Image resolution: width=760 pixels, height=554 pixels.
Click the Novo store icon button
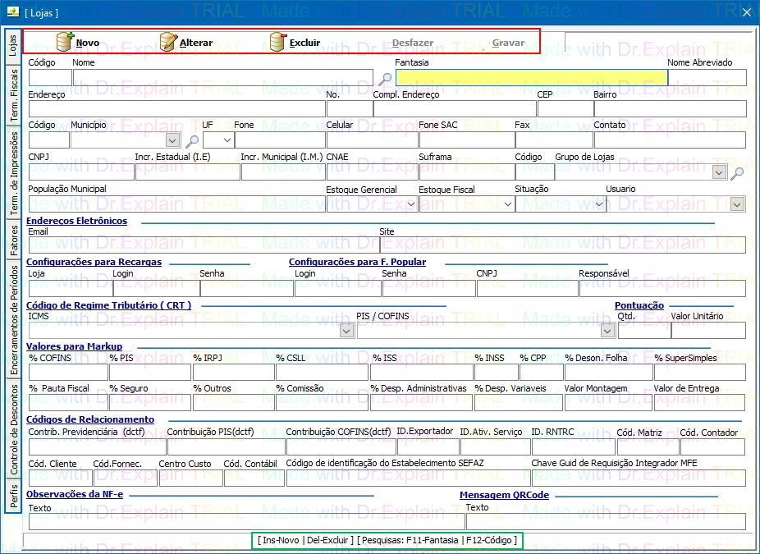coord(66,42)
